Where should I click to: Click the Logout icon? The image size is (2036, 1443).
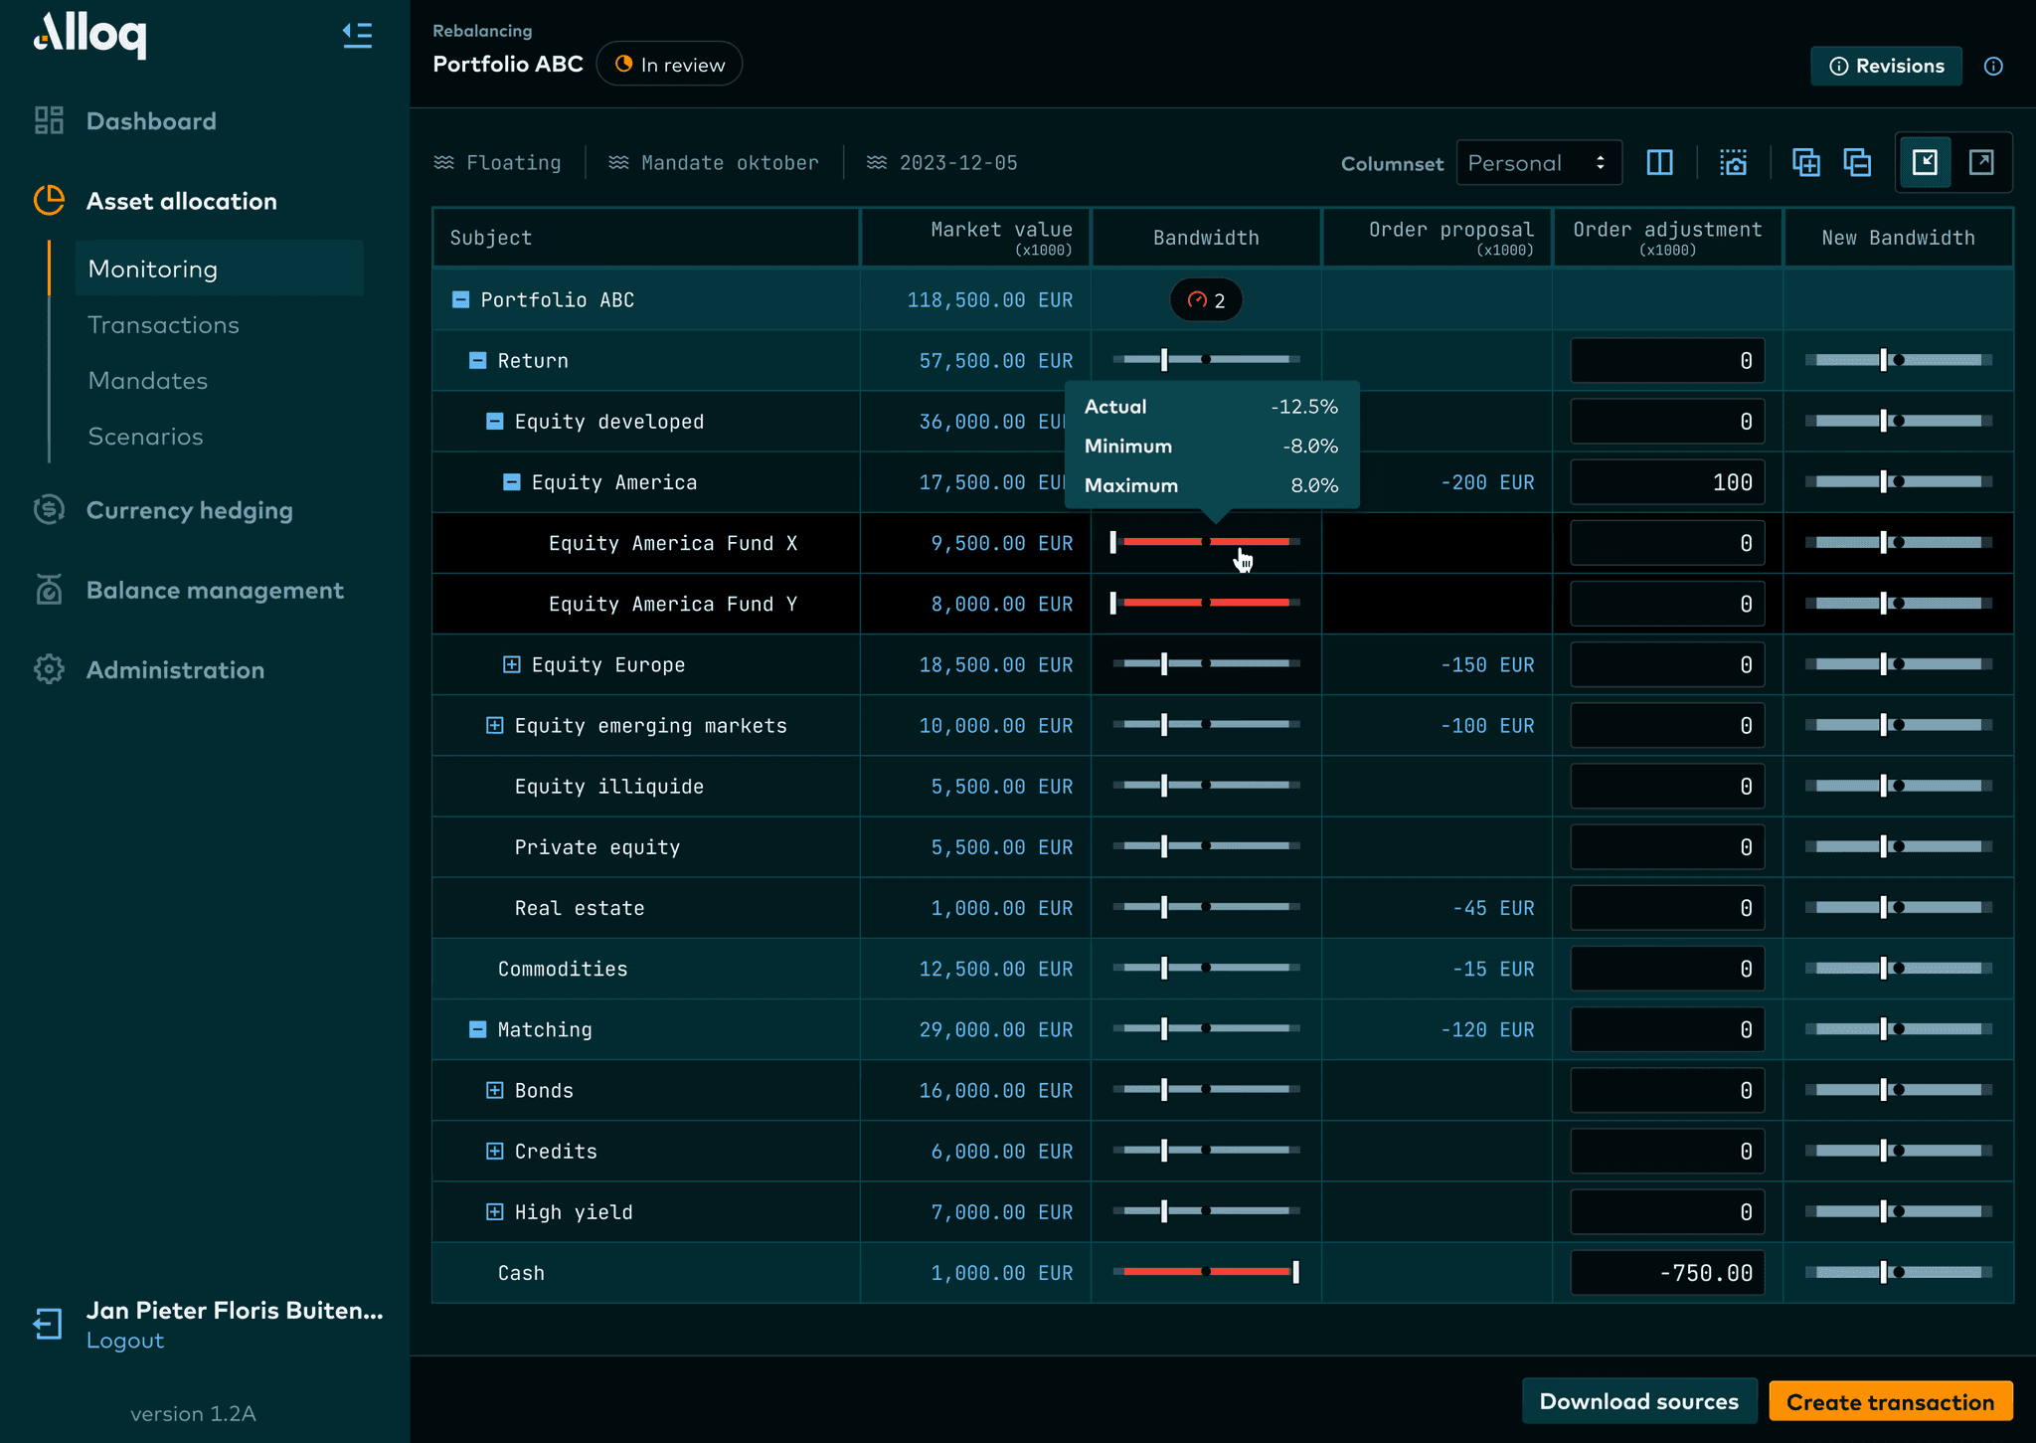[48, 1324]
